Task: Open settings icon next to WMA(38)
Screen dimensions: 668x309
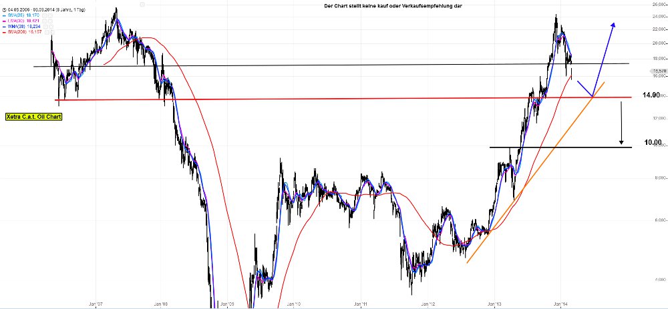Action: [x=45, y=27]
